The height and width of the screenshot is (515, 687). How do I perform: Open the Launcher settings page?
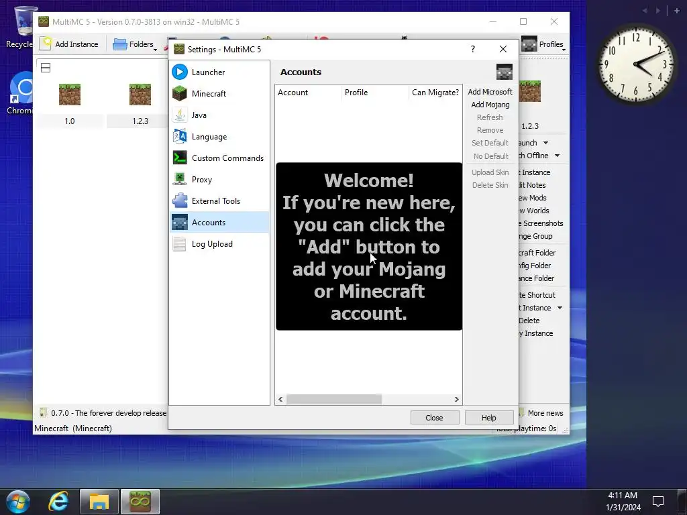coord(219,72)
